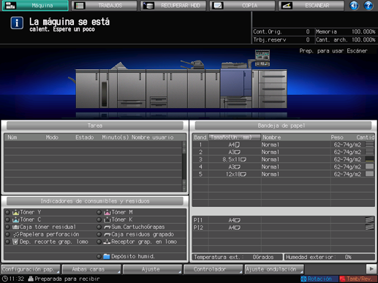Screen dimensions: 378x283
Task: Click the Caja residuos grapado icon
Action: click(107, 235)
